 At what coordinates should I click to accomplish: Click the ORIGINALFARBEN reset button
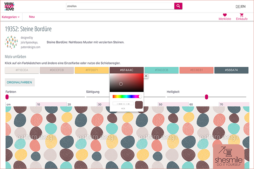coord(20,82)
